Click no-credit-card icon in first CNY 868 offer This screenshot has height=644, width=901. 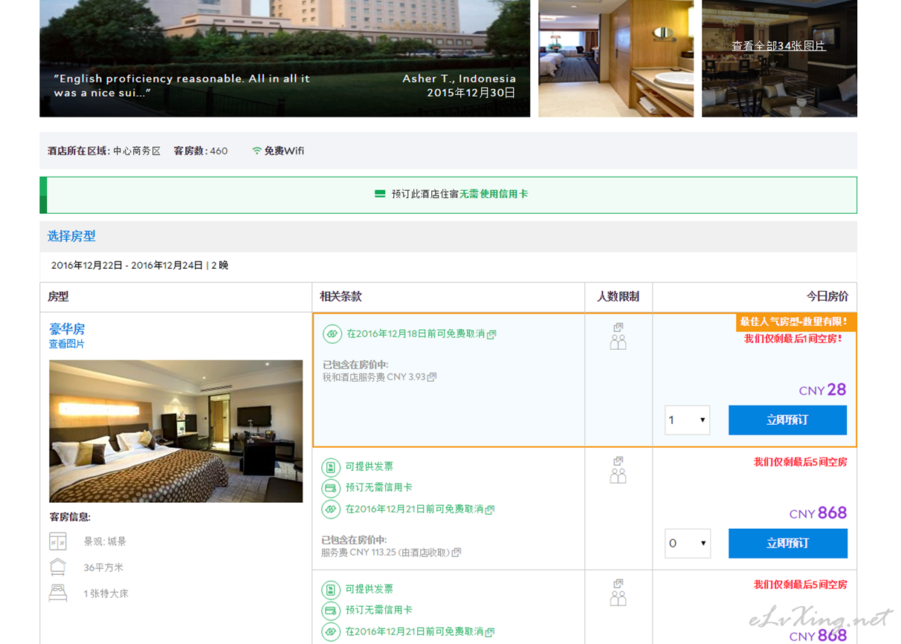pos(331,488)
